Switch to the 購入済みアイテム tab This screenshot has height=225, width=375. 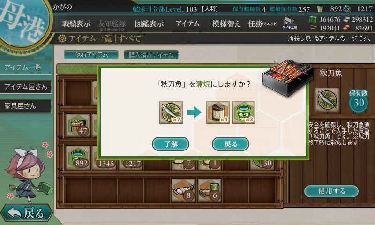pos(151,55)
